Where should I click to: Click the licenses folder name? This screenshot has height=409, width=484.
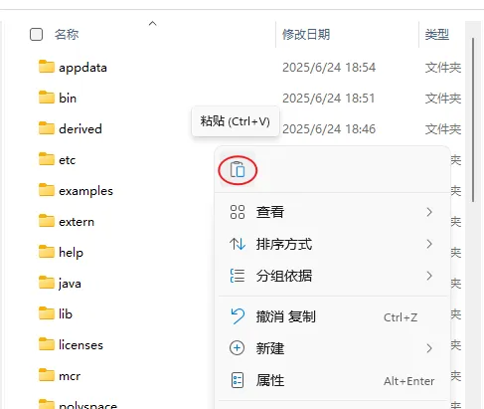point(81,345)
